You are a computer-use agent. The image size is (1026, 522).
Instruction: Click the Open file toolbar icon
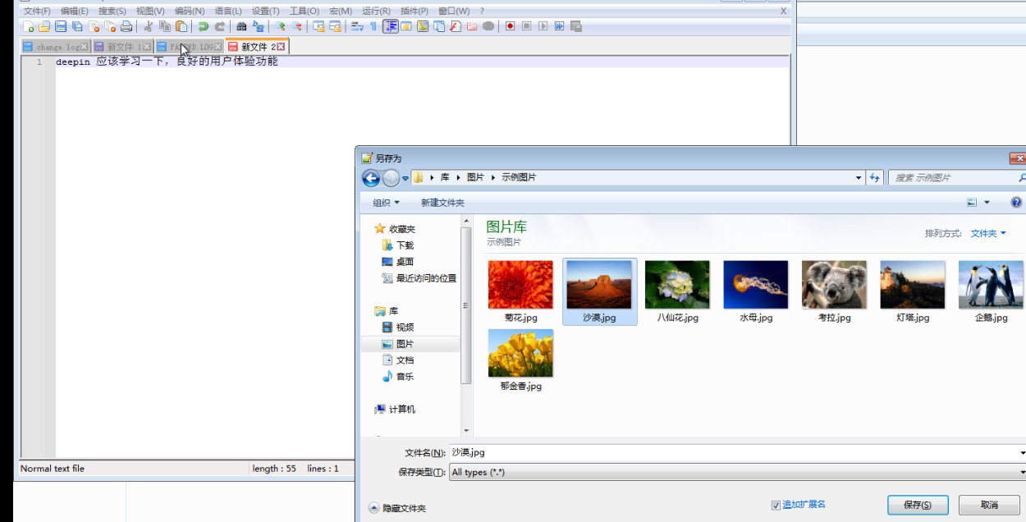44,26
